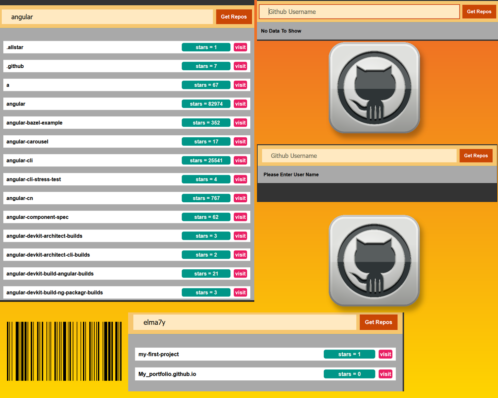This screenshot has height=398, width=498.
Task: Visit the My_portfolio.github.io repo
Action: [385, 374]
